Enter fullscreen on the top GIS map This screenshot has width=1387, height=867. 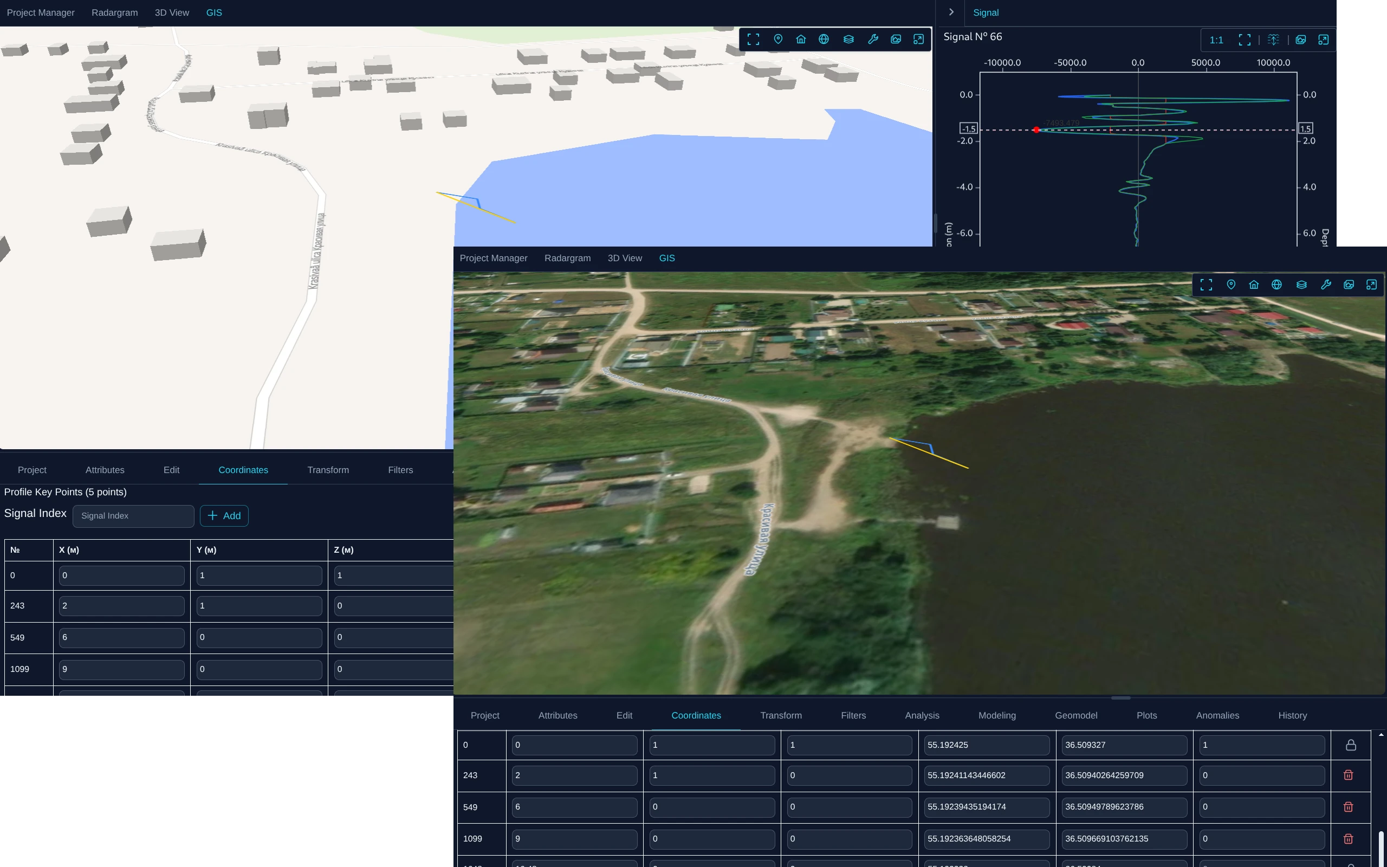click(754, 39)
